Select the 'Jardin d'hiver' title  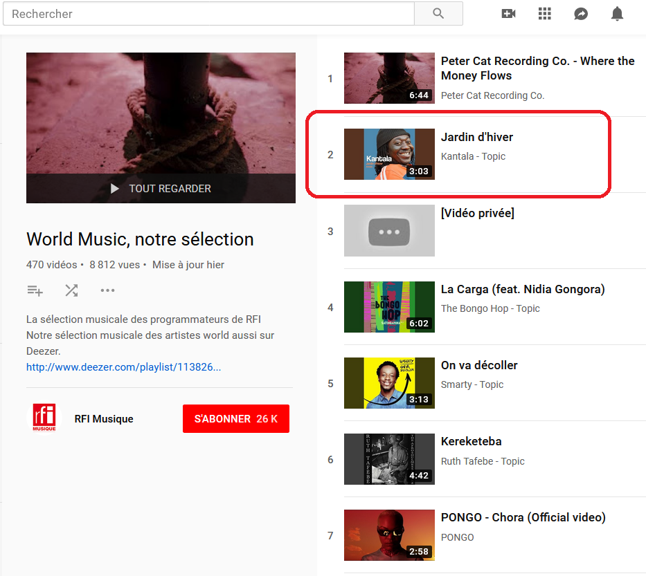click(x=477, y=137)
